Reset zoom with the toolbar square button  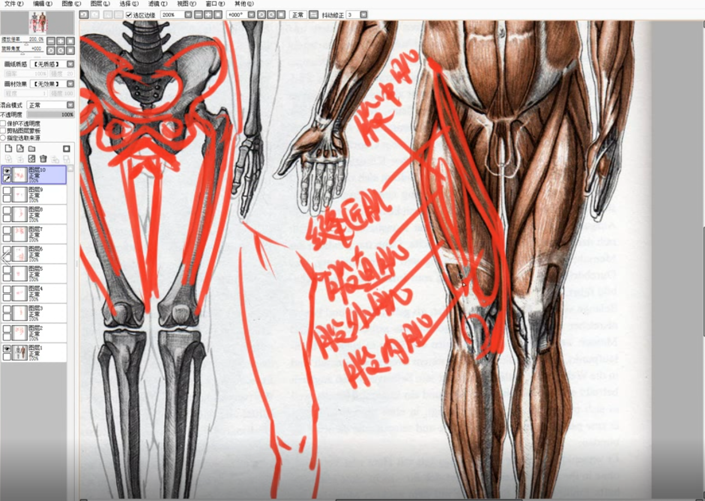coord(218,15)
